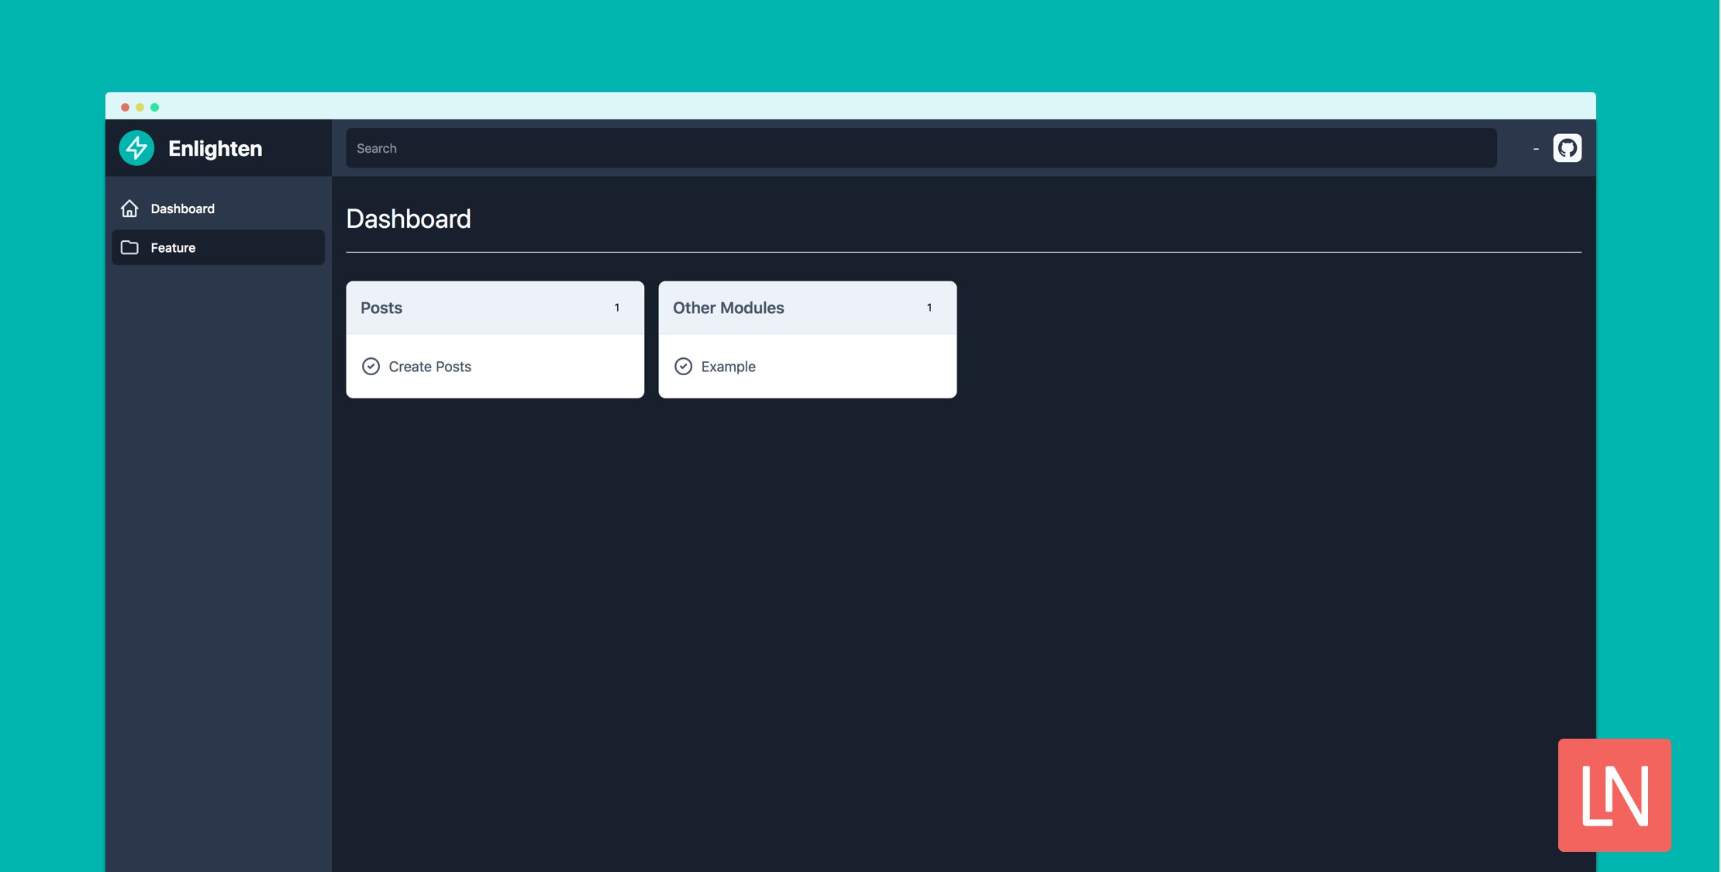Screen dimensions: 1721x872
Task: Click the Enlighten title text
Action: click(x=215, y=148)
